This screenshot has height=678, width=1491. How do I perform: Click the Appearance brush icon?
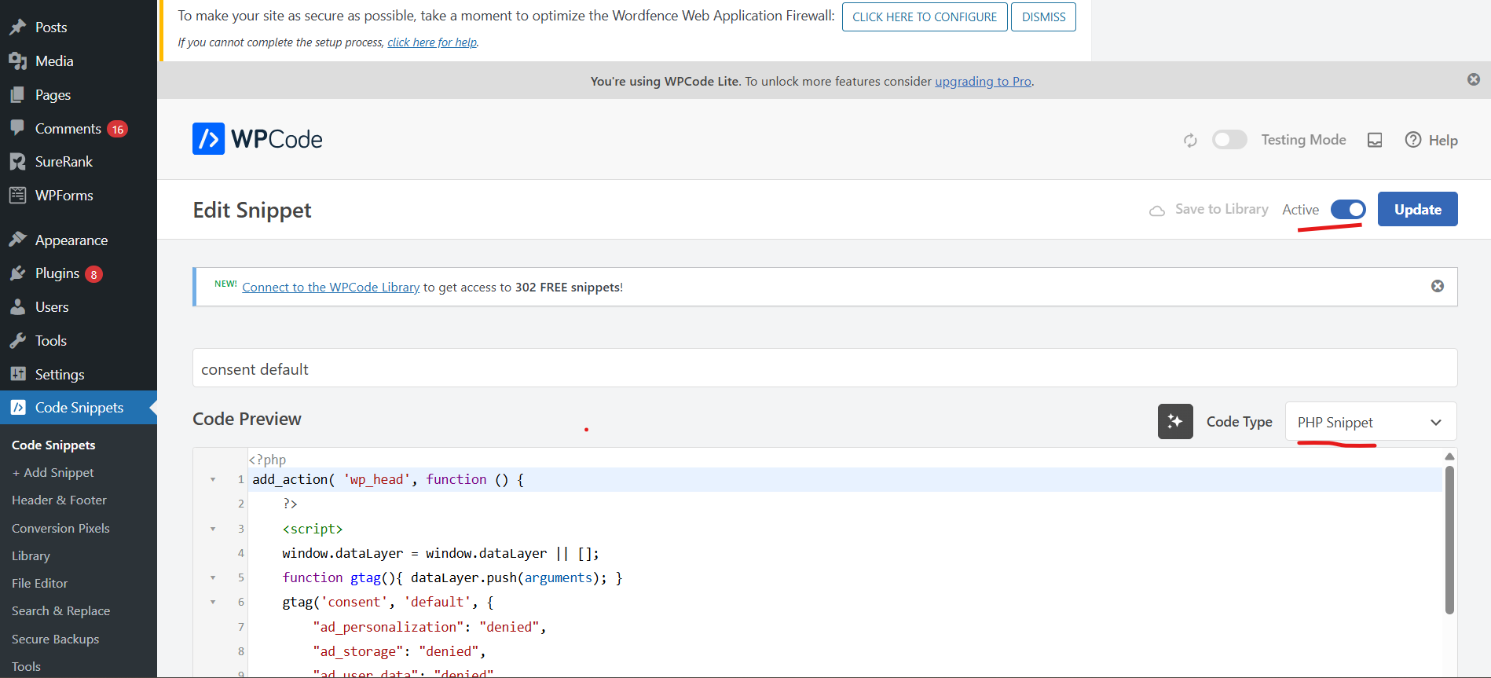click(x=18, y=240)
